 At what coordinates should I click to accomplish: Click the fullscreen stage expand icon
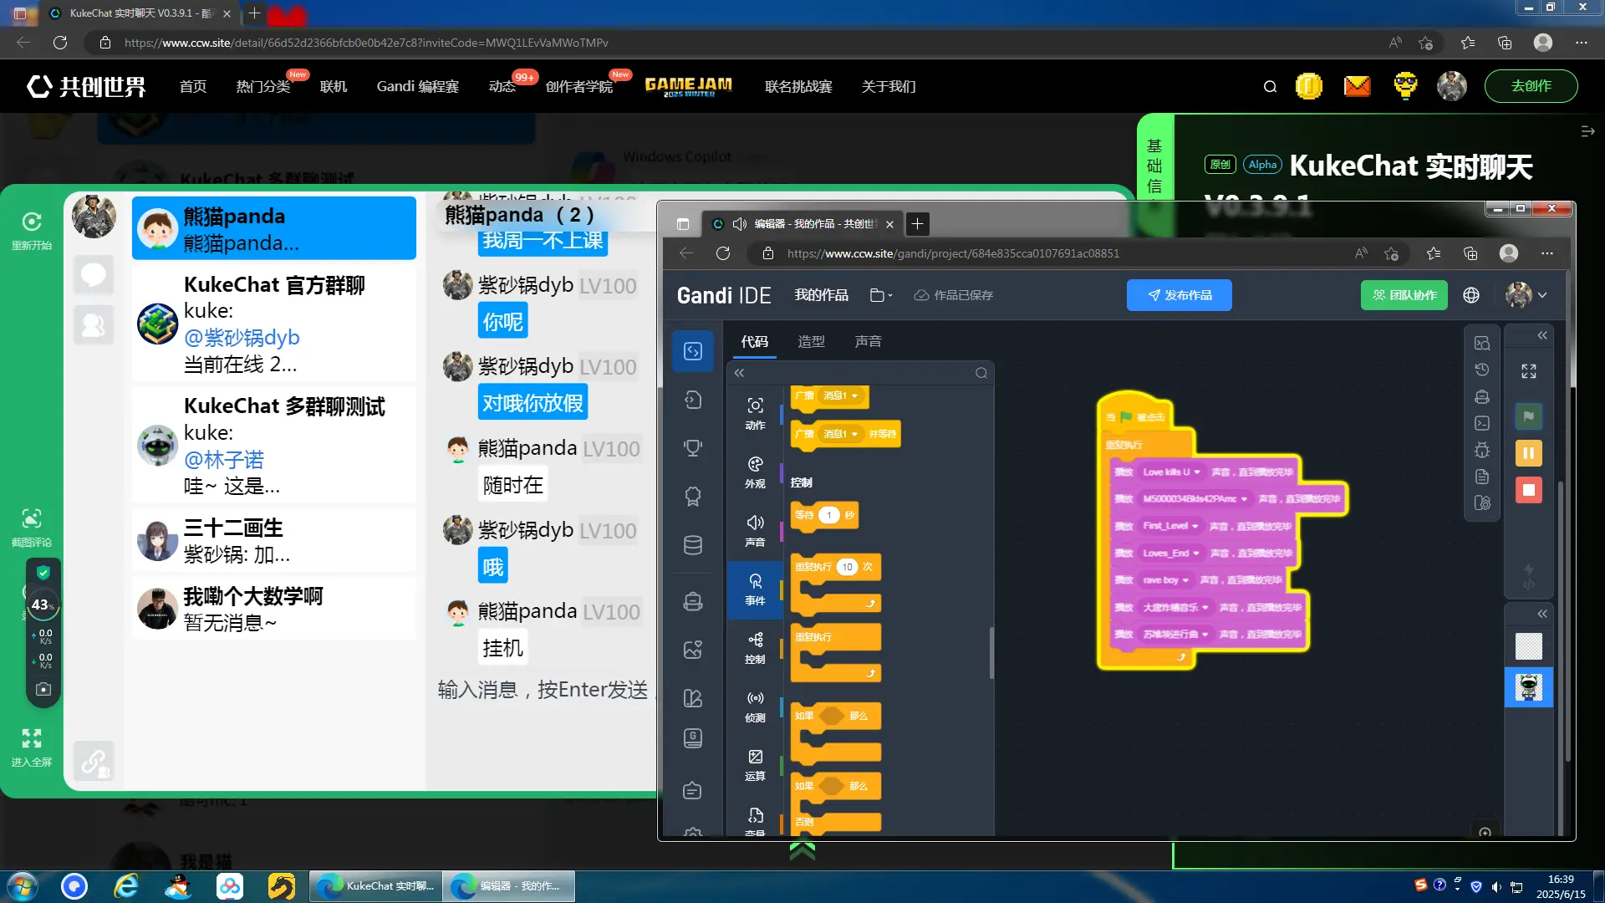pos(1529,371)
